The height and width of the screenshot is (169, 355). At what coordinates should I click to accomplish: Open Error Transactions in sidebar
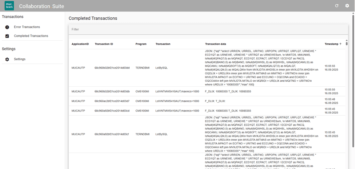[27, 27]
